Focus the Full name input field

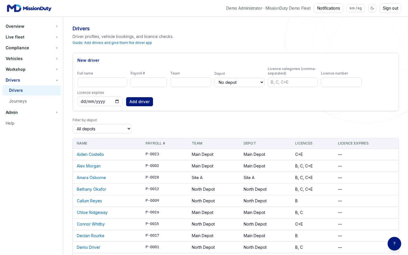(x=102, y=82)
